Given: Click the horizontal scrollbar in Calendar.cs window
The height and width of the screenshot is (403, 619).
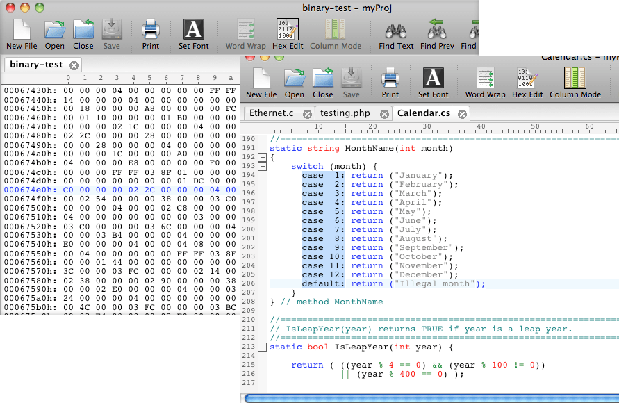Looking at the screenshot, I should click(x=431, y=398).
